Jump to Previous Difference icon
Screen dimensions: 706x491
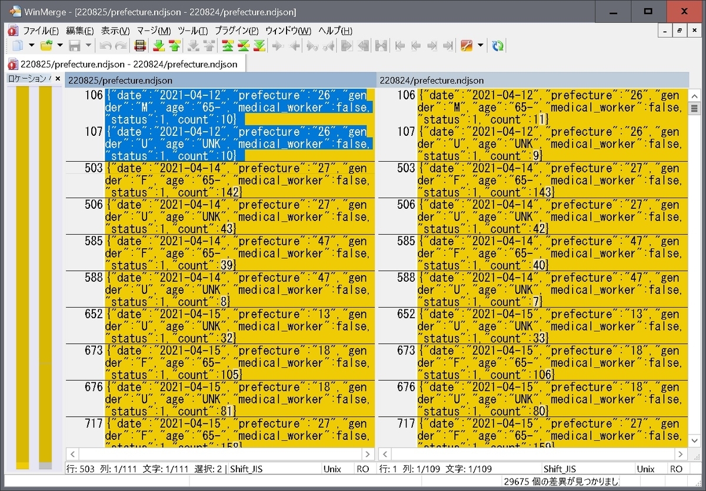(x=174, y=45)
